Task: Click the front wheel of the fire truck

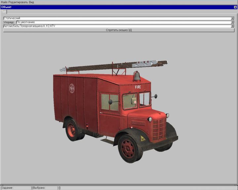Action: point(130,147)
